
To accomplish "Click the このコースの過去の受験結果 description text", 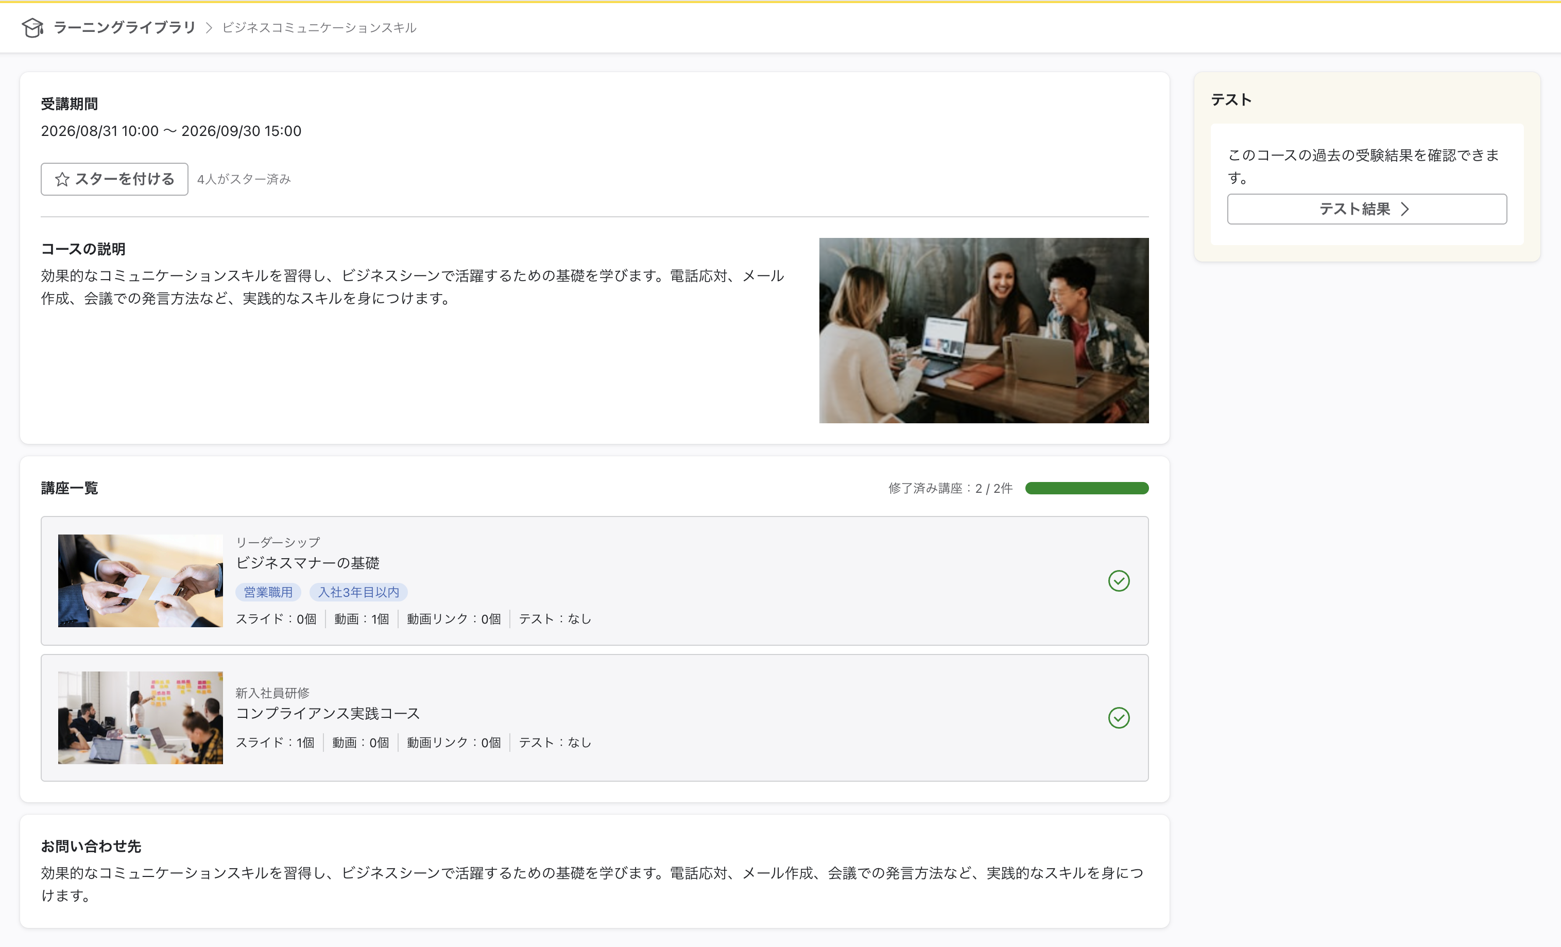I will pyautogui.click(x=1364, y=167).
